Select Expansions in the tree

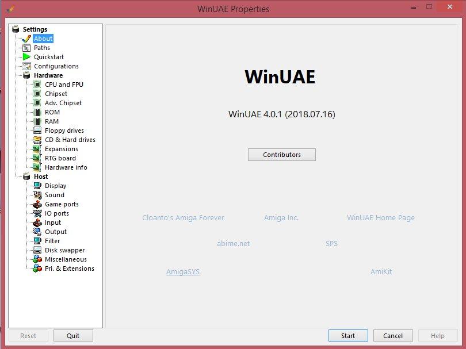61,149
